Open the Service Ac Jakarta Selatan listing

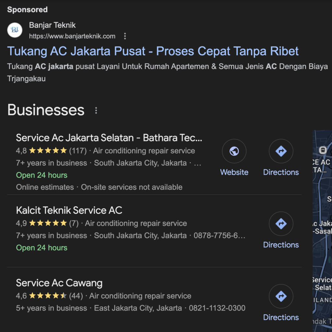(109, 137)
